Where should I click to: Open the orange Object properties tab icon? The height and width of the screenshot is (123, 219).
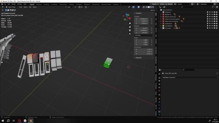(x=159, y=99)
